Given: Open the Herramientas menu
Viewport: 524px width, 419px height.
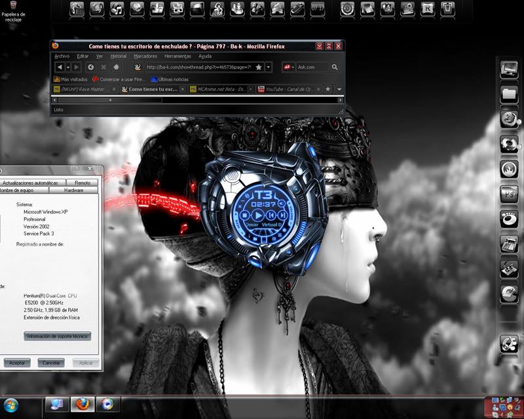Looking at the screenshot, I should point(178,56).
